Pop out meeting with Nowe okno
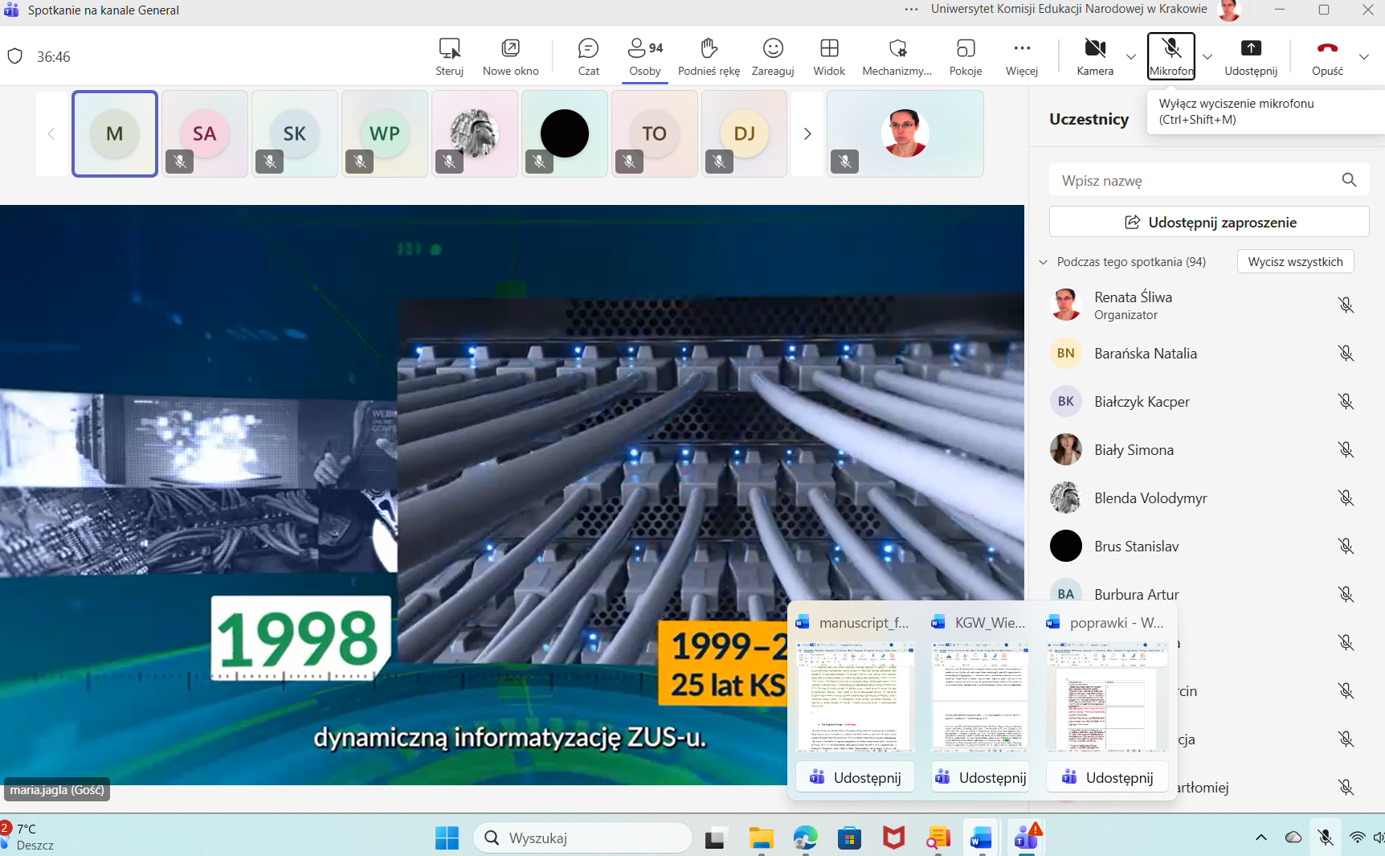Image resolution: width=1385 pixels, height=856 pixels. point(510,56)
